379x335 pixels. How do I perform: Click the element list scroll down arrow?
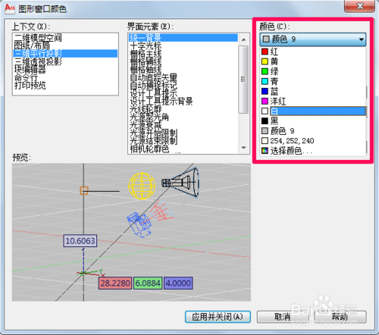tap(244, 148)
